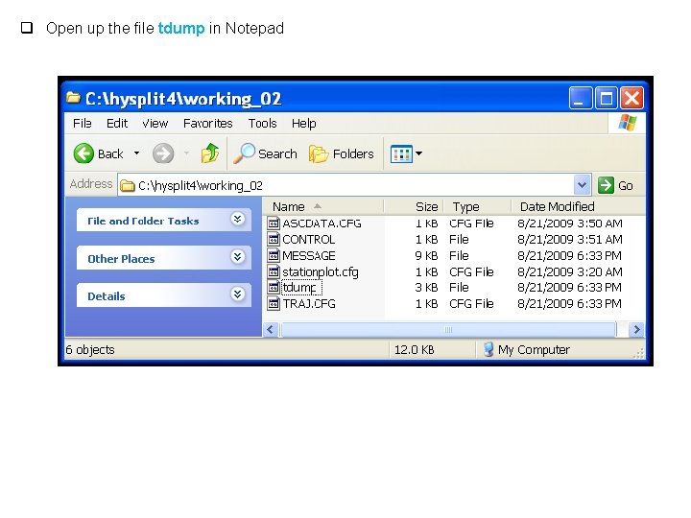Go up one folder level icon

point(210,153)
